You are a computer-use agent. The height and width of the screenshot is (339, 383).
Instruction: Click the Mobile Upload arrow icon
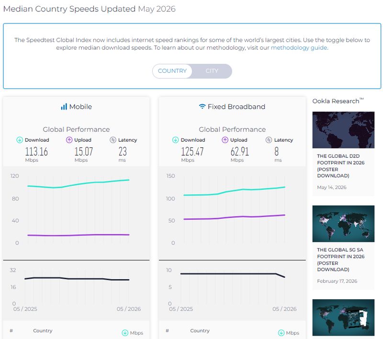pyautogui.click(x=69, y=140)
